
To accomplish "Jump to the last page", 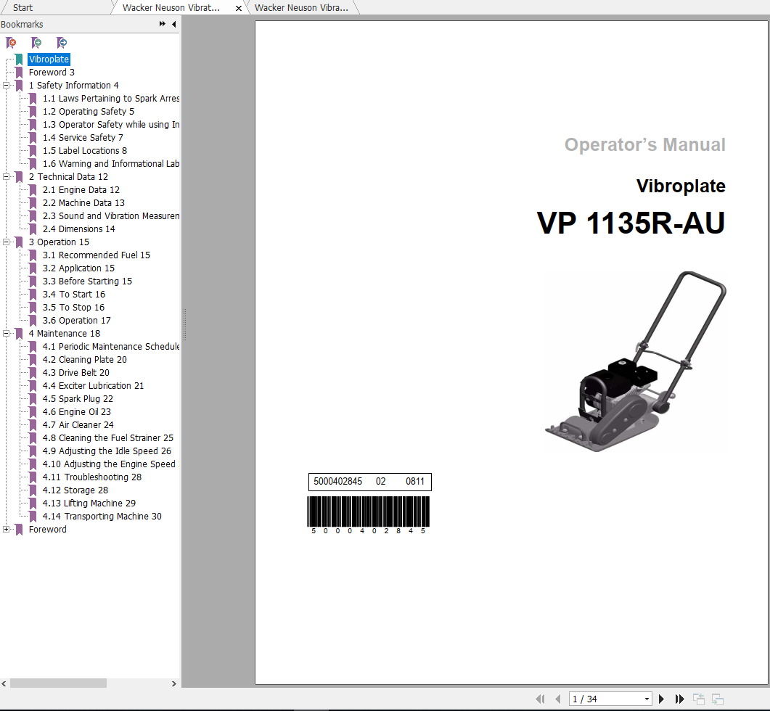I will [x=679, y=699].
